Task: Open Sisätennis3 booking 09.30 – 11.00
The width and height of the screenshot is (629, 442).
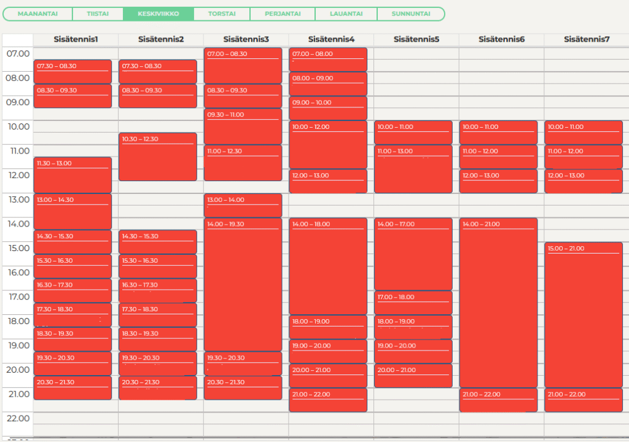Action: 243,126
